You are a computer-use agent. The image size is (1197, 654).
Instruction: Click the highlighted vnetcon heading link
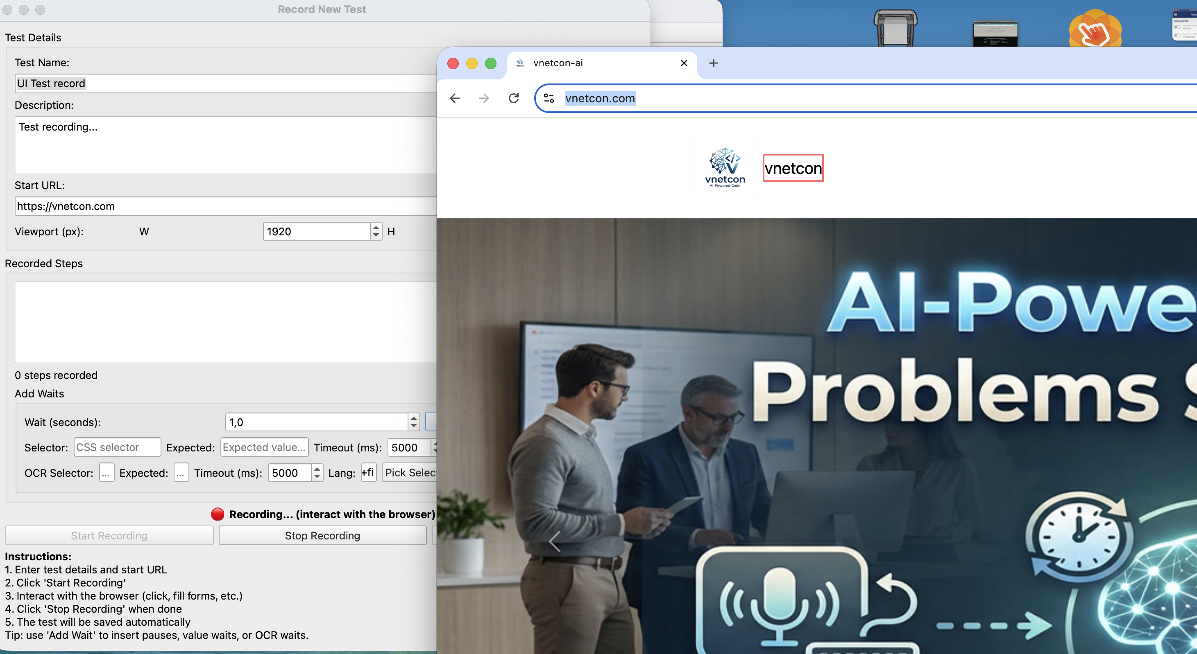(793, 168)
